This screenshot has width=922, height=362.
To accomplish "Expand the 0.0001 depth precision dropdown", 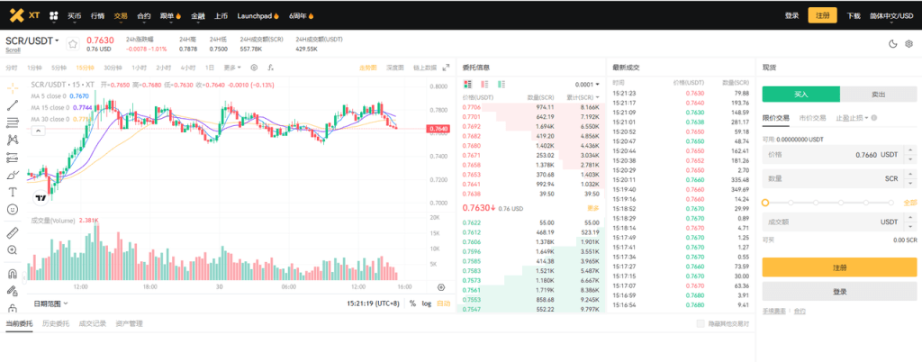I will (x=587, y=84).
